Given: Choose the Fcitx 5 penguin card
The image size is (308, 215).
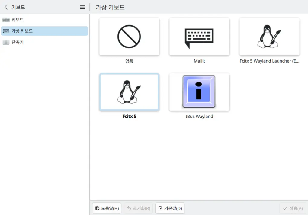Looking at the screenshot, I should coord(129,92).
